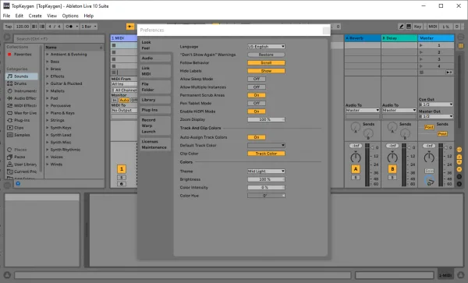Turn off Permanent Scrub Areas
Screen dimensions: 468x283
[257, 95]
